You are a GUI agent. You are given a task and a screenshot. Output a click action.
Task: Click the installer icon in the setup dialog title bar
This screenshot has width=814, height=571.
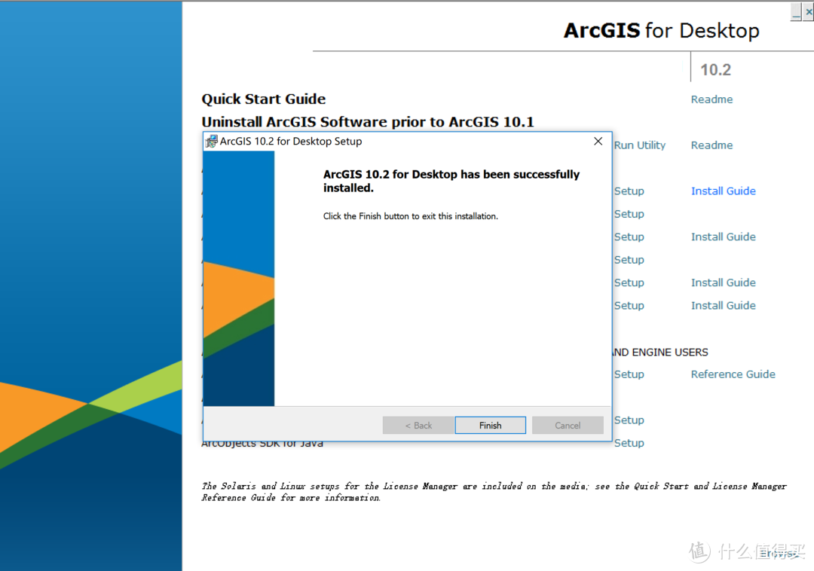pos(211,141)
